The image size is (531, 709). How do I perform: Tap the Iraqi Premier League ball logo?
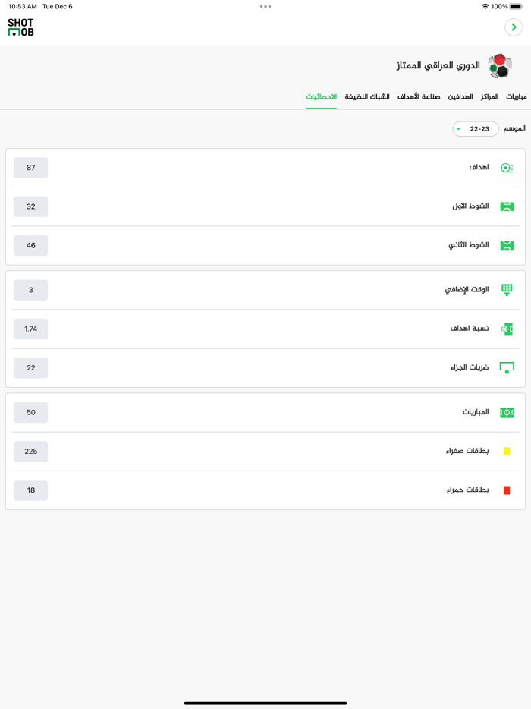(500, 66)
